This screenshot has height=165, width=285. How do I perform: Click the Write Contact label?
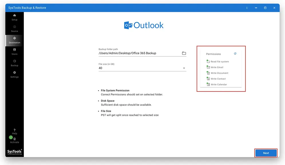218,79
